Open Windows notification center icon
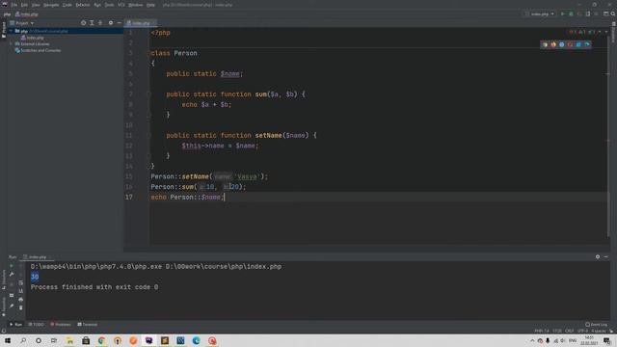 pos(606,340)
